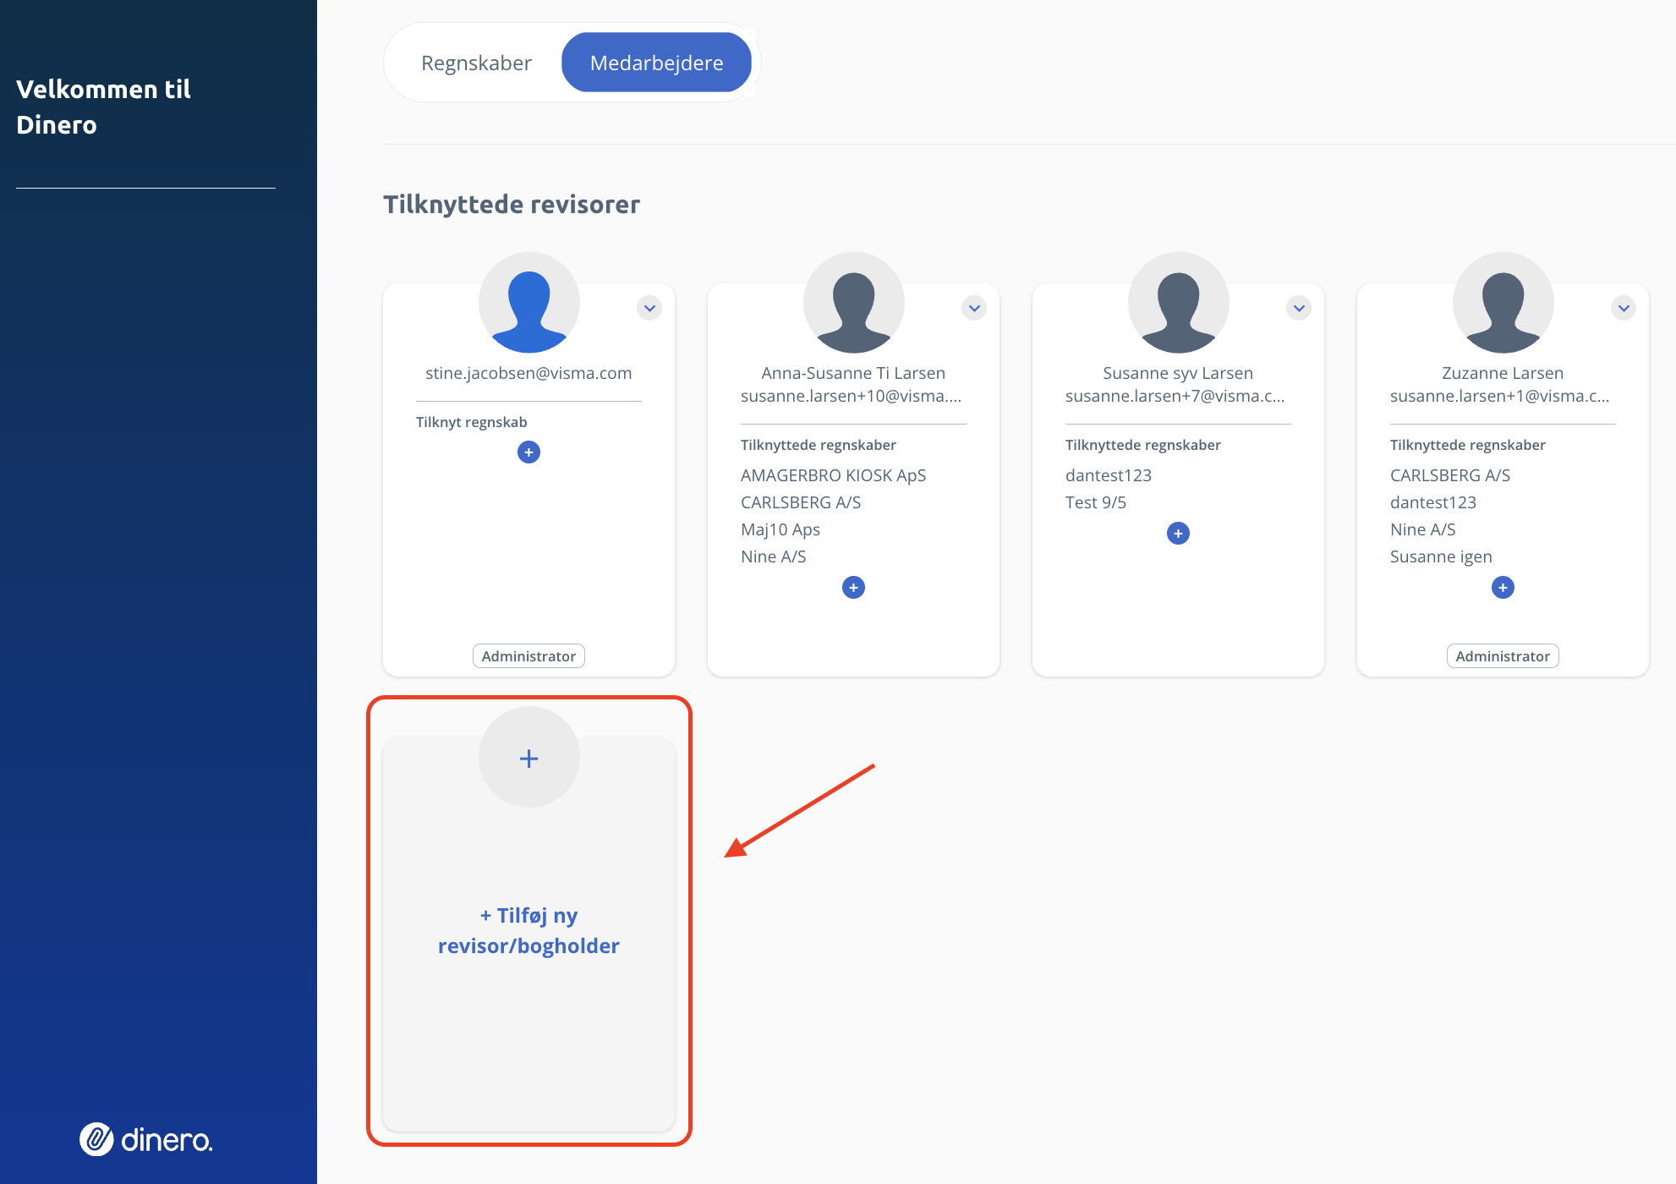Click the large plus circle to add revisor

click(x=529, y=759)
